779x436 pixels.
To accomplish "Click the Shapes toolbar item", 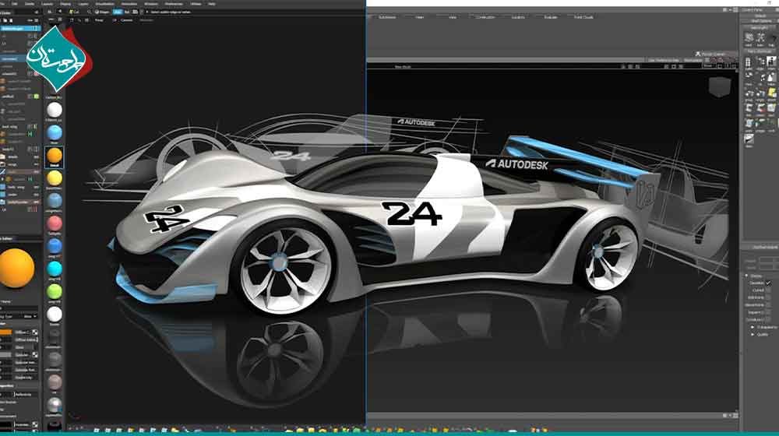I will click(102, 12).
